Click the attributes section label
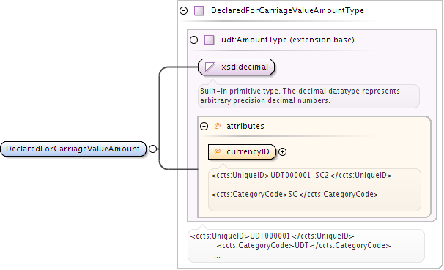Screen dimensions: 444x270 (245, 126)
